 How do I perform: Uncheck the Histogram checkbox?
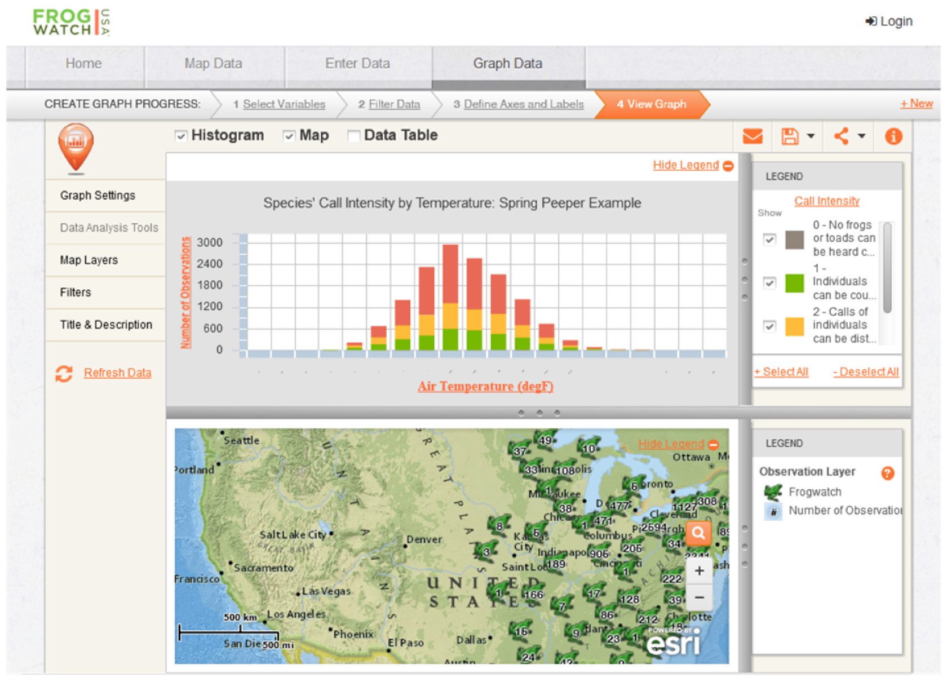click(181, 136)
